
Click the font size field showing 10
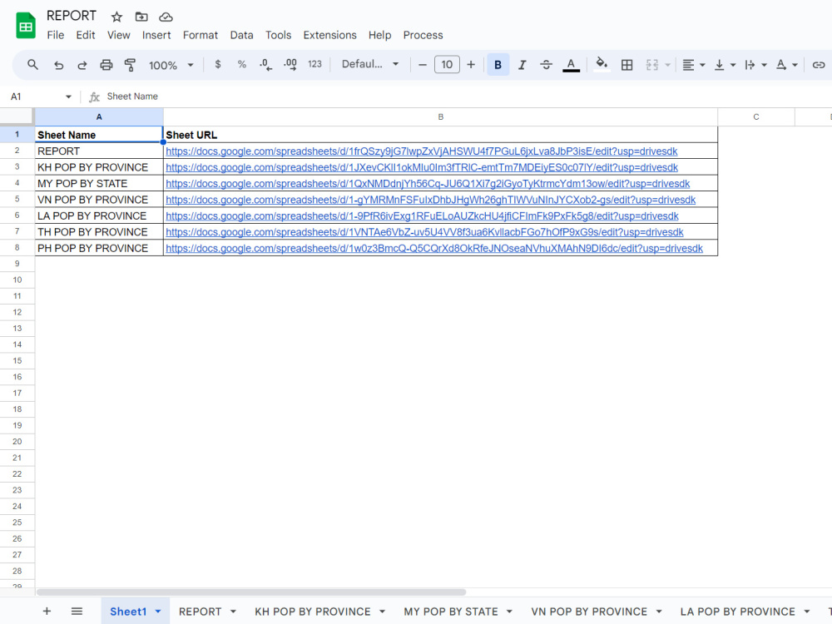coord(447,65)
